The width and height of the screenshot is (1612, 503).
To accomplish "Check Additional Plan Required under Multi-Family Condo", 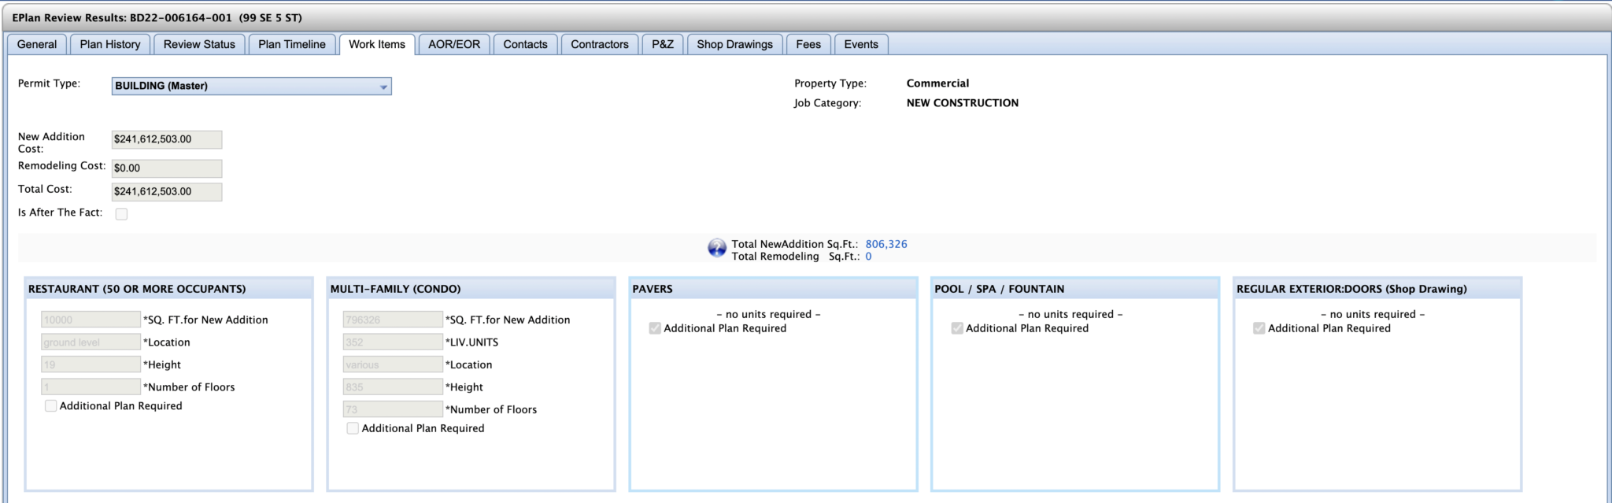I will [x=353, y=428].
